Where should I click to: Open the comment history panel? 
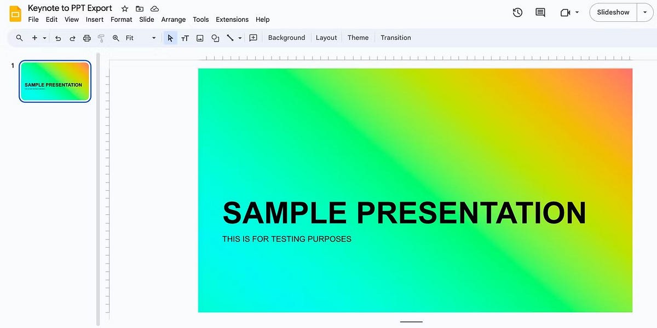(x=540, y=12)
